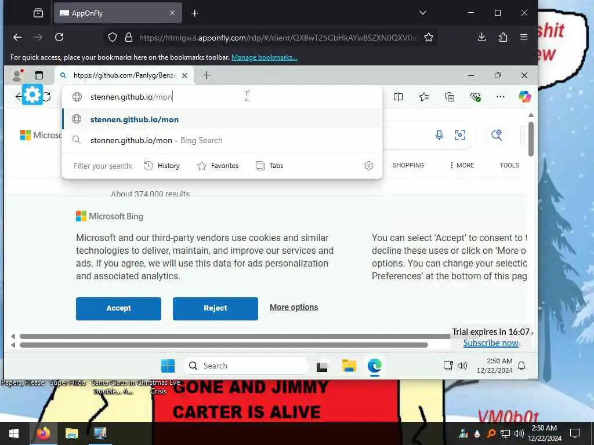Launch Copilot in Edge
Image resolution: width=594 pixels, height=445 pixels.
click(x=524, y=97)
